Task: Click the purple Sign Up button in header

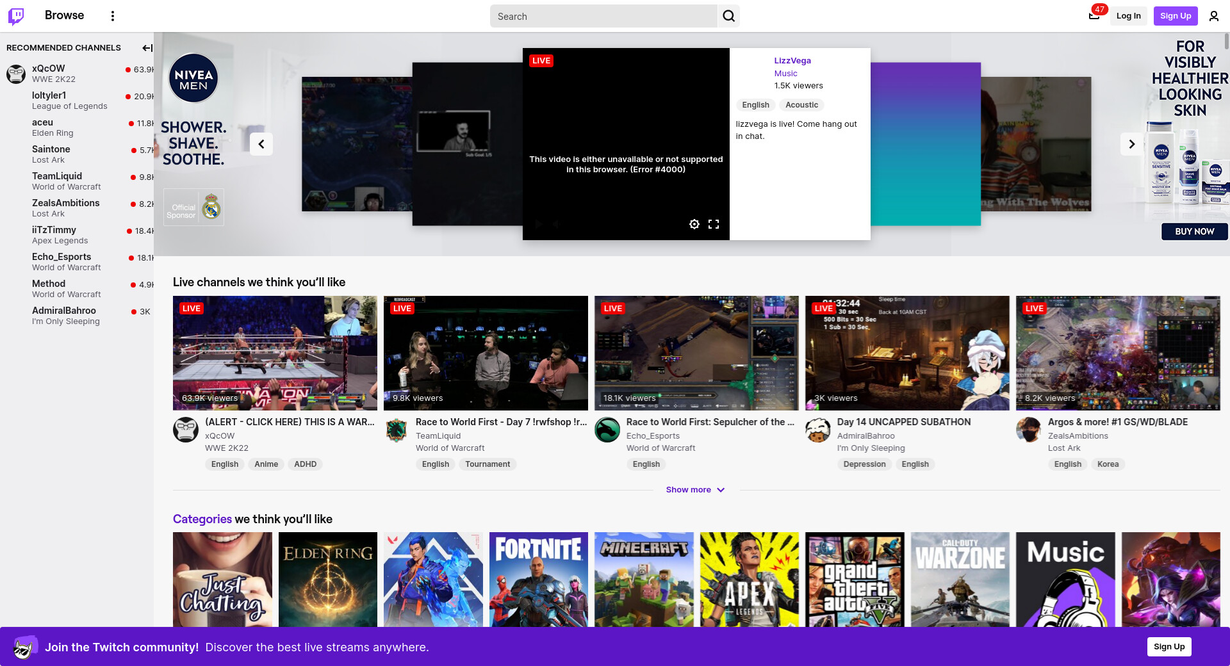Action: 1175,16
